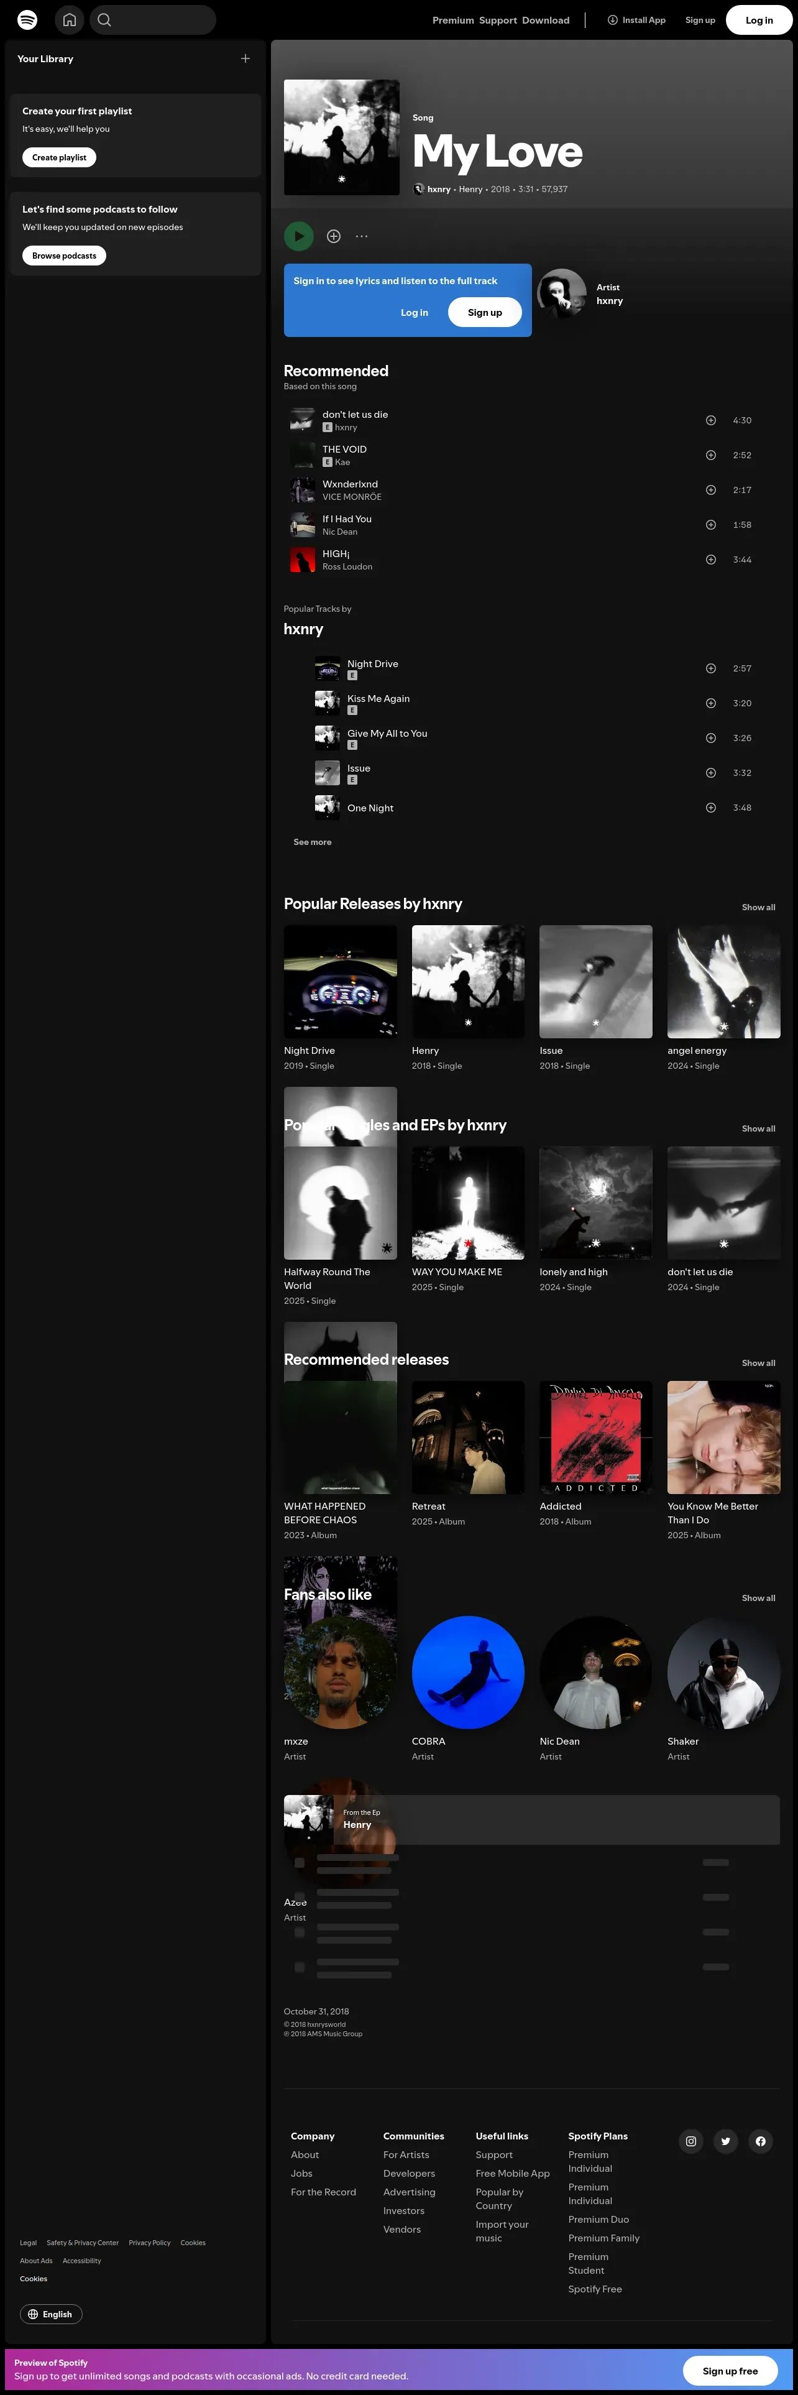Open English language selector
This screenshot has height=2395, width=798.
(x=51, y=2314)
